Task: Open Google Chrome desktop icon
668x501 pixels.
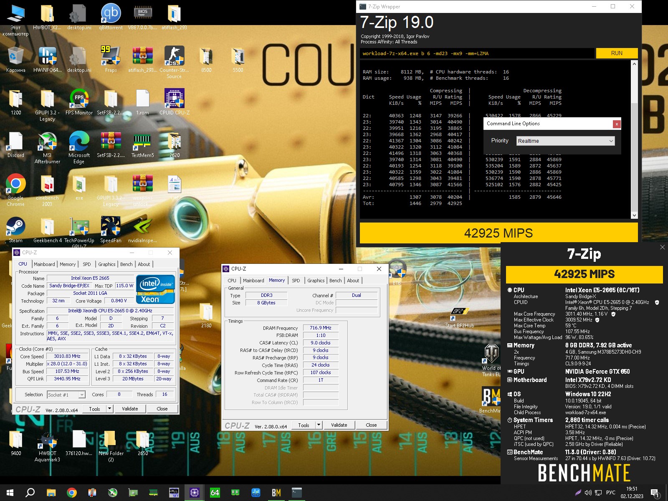Action: (16, 190)
